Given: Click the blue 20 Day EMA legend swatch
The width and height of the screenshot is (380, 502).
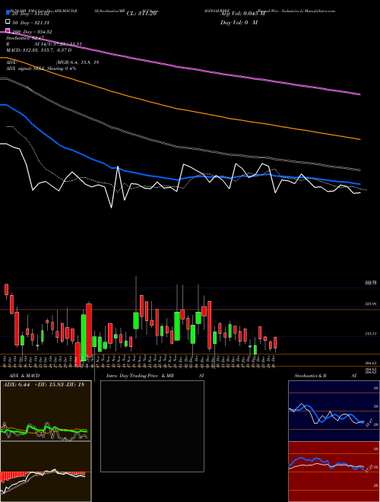Looking at the screenshot, I should (8, 13).
